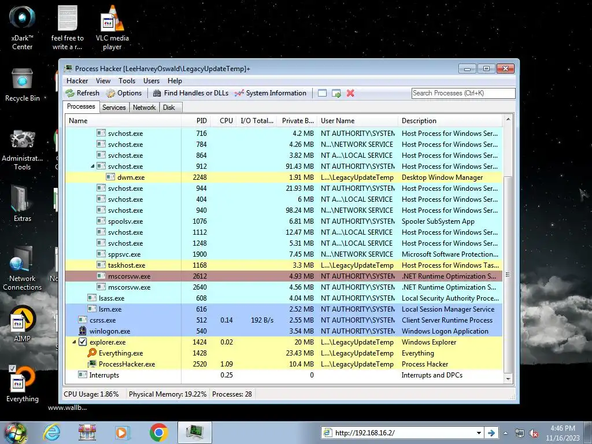Open Options from the toolbar
Viewport: 592px width, 444px height.
coord(124,93)
